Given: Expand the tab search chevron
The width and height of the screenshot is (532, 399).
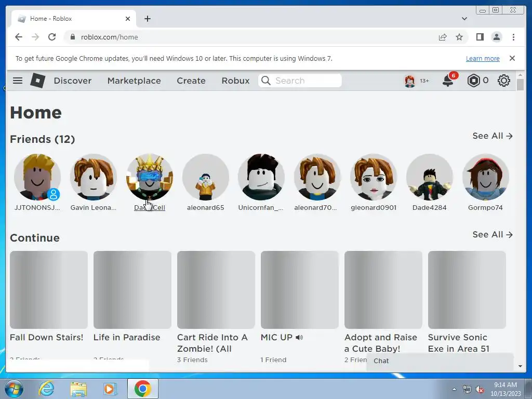Looking at the screenshot, I should click(464, 19).
